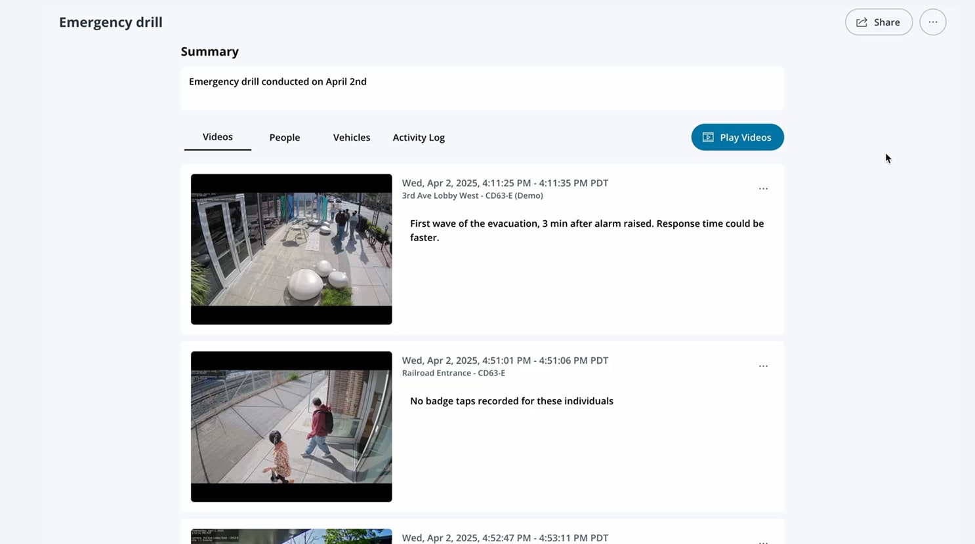Select the 4:52:47 PM clip timestamp
The height and width of the screenshot is (544, 975).
click(x=505, y=538)
